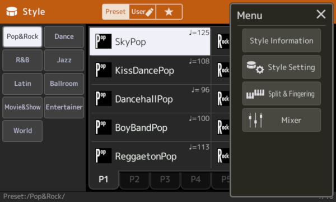Open the Favorites star tab

click(x=169, y=12)
